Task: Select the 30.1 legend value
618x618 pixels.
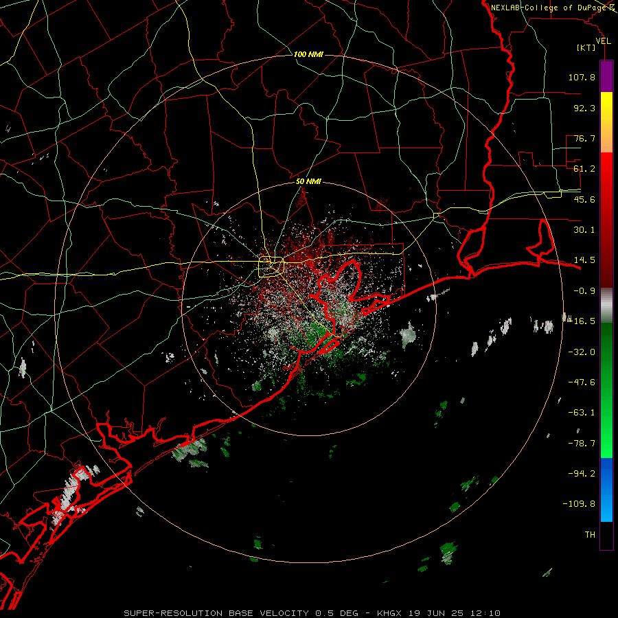Action: tap(584, 230)
